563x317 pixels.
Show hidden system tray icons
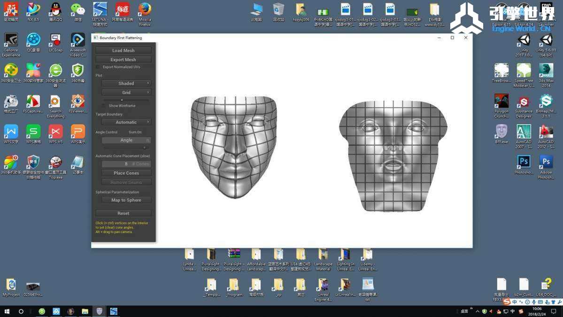[x=477, y=311]
